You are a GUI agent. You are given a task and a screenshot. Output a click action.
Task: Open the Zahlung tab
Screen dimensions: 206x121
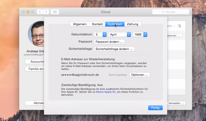[133, 24]
